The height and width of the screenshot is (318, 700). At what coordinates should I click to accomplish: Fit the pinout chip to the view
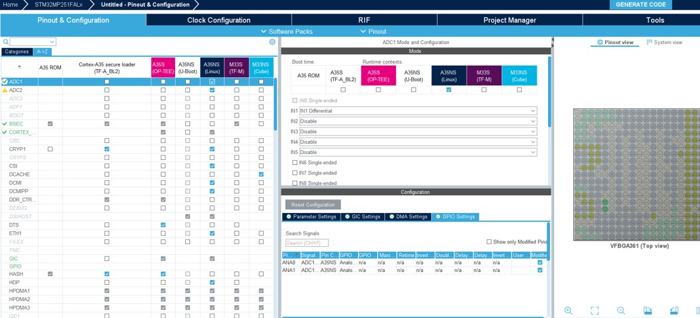[594, 311]
